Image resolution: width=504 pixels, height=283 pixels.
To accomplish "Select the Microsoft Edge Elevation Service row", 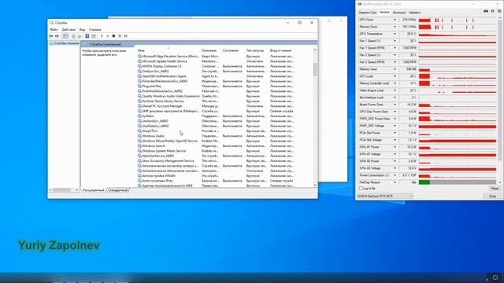I will point(215,56).
